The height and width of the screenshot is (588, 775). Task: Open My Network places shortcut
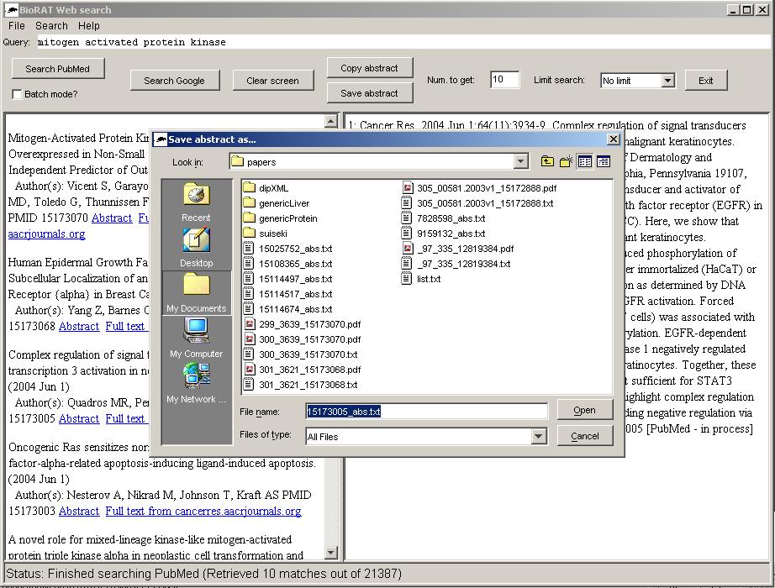(x=196, y=384)
